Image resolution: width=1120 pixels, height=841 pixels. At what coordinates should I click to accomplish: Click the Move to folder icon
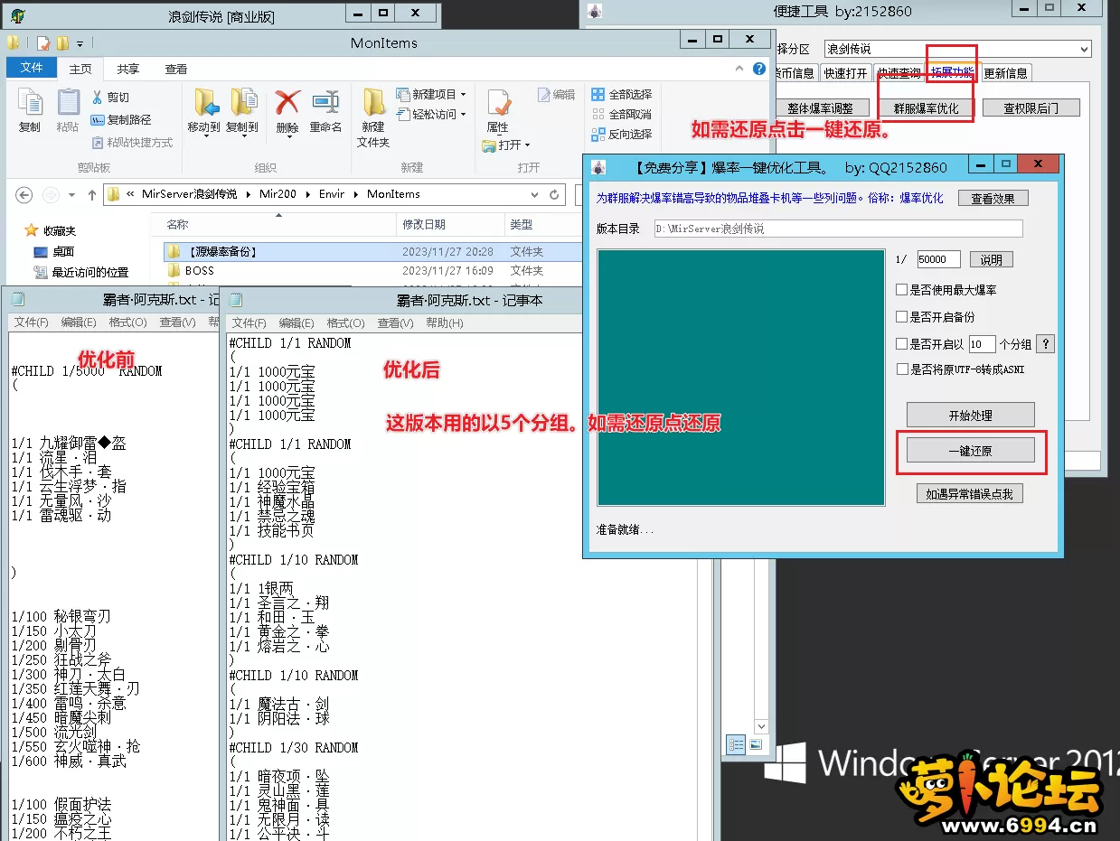(204, 102)
